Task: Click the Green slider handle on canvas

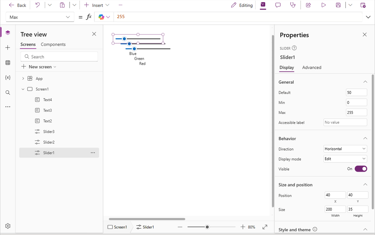Action: tap(129, 44)
